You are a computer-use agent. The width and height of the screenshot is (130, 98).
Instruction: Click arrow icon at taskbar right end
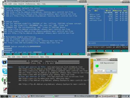coord(129,96)
